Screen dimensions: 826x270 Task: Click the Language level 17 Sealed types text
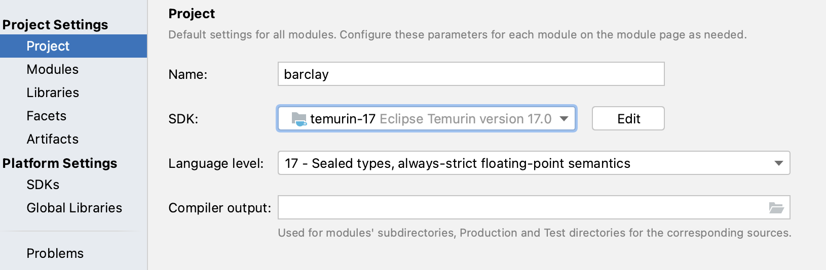(x=458, y=163)
